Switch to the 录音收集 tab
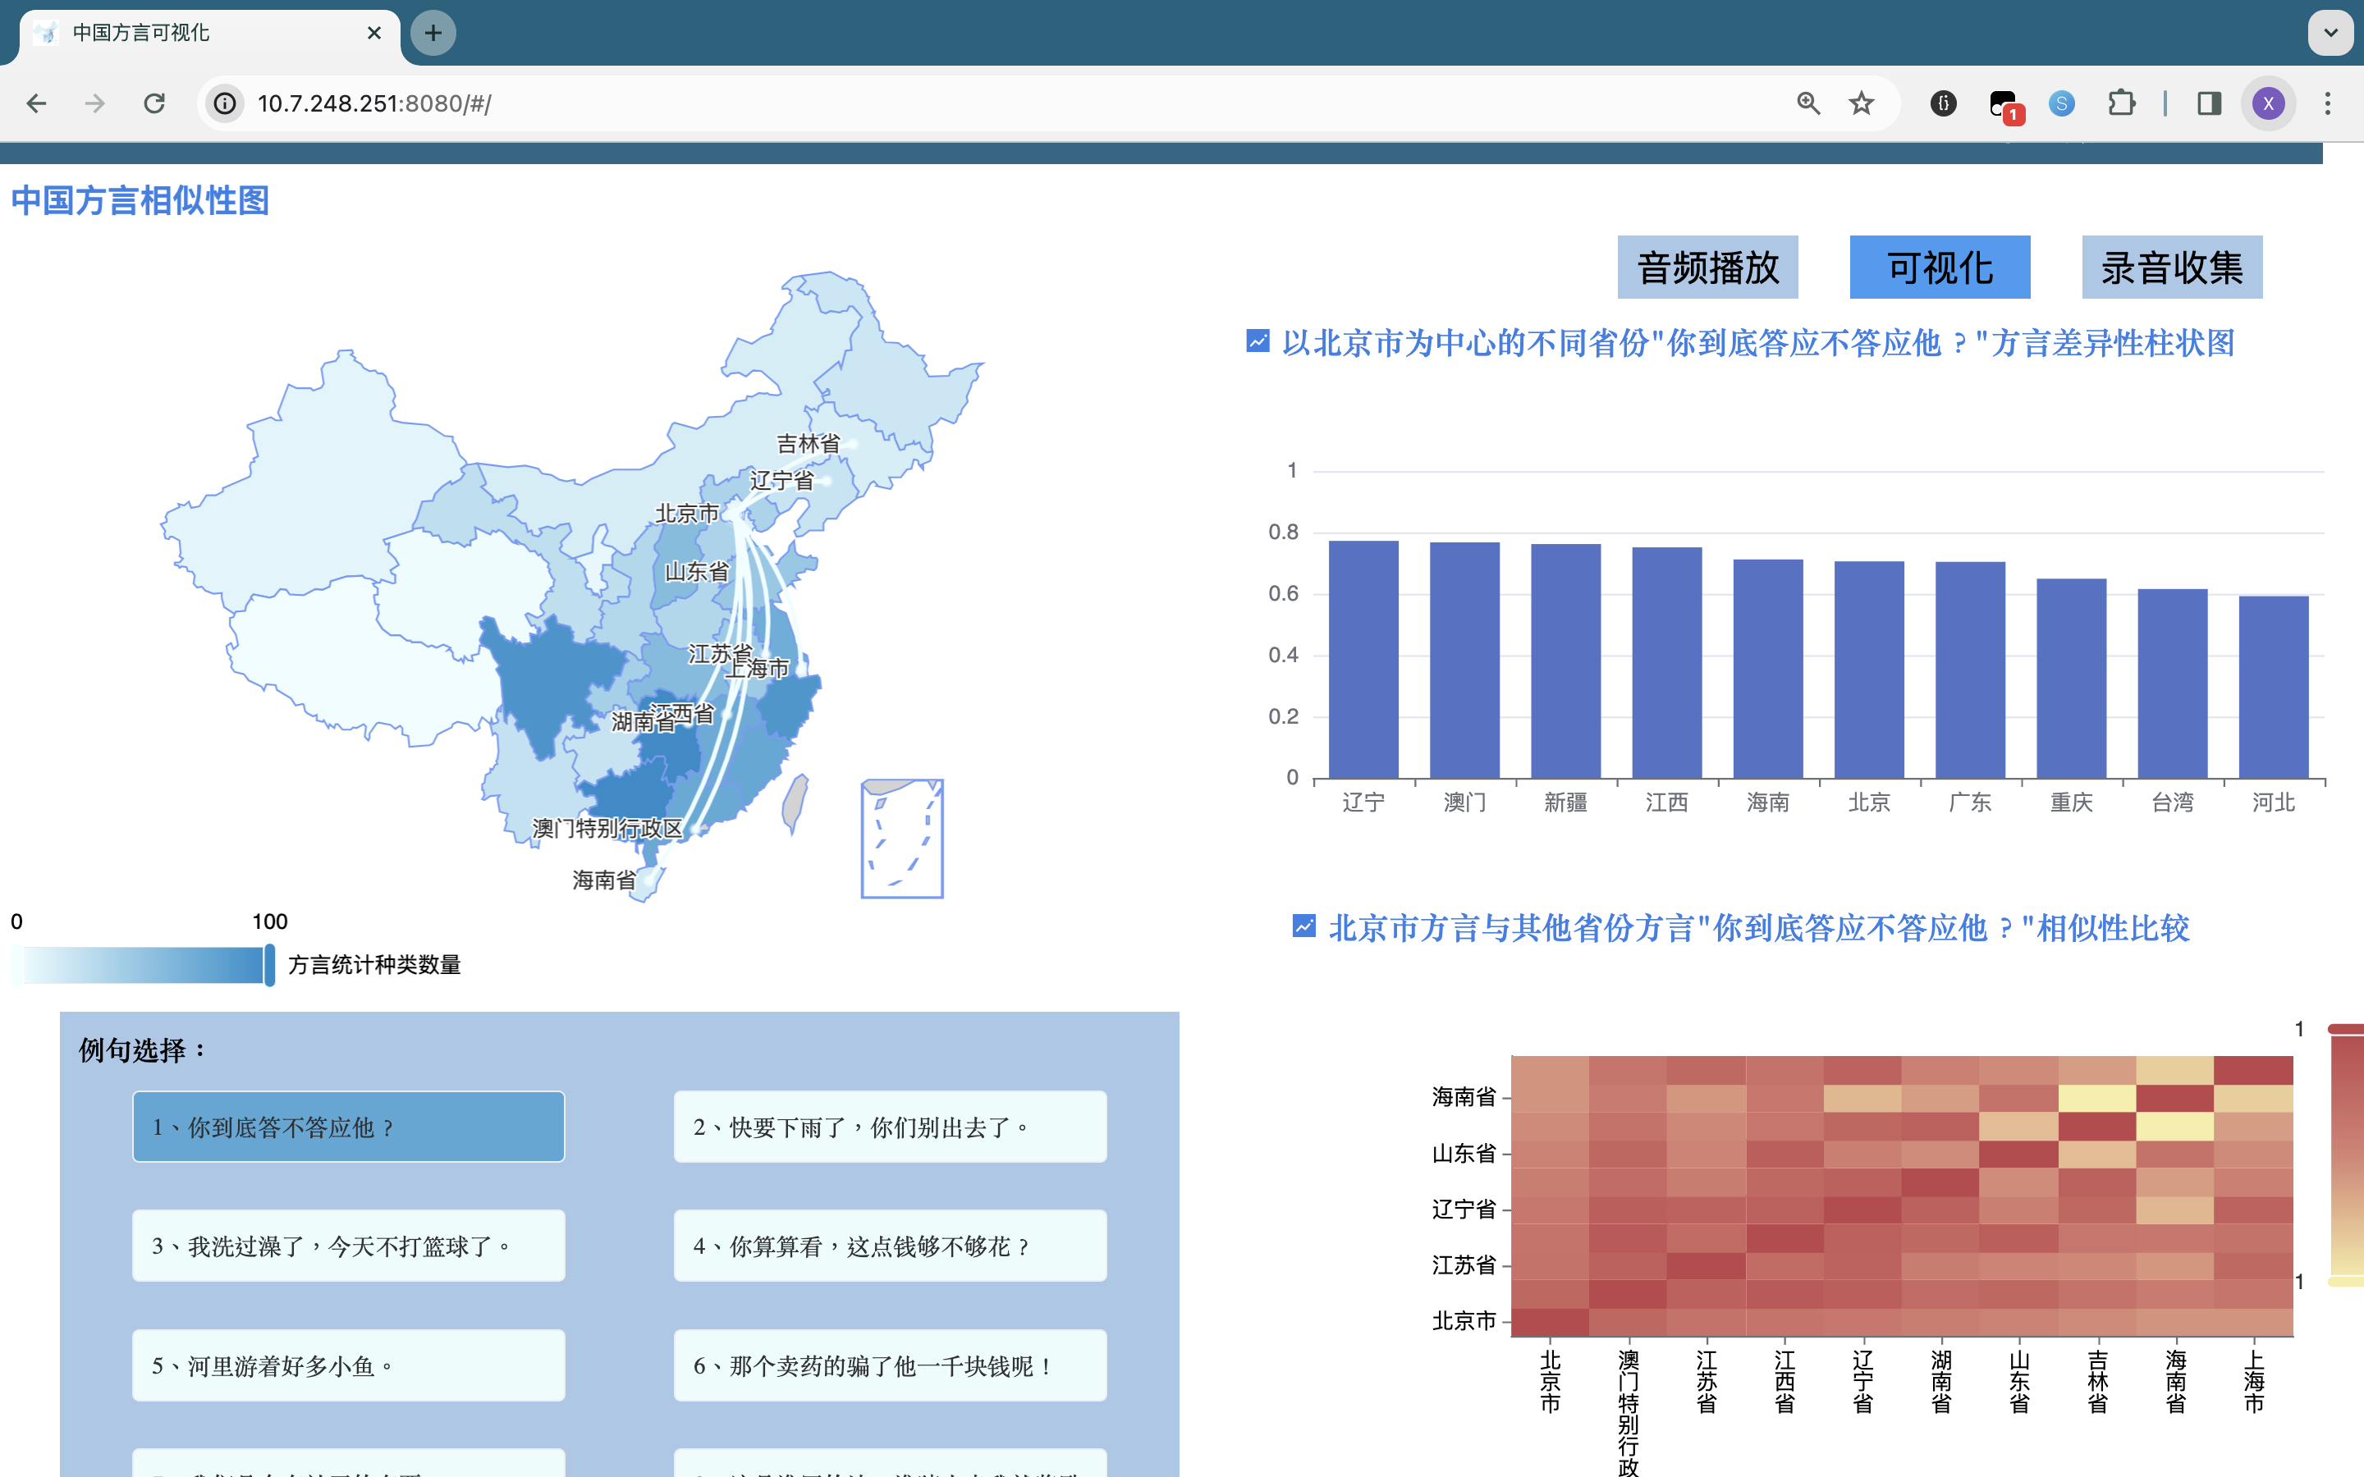This screenshot has width=2364, height=1477. pos(2172,268)
